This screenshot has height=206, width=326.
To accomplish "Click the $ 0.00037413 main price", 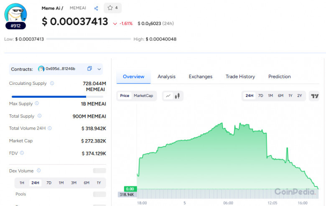I will tap(75, 21).
